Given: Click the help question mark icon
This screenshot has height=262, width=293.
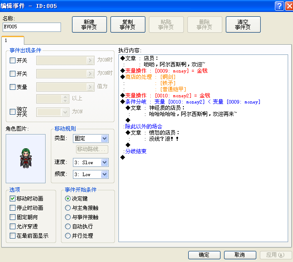Looking at the screenshot, I should click(279, 6).
